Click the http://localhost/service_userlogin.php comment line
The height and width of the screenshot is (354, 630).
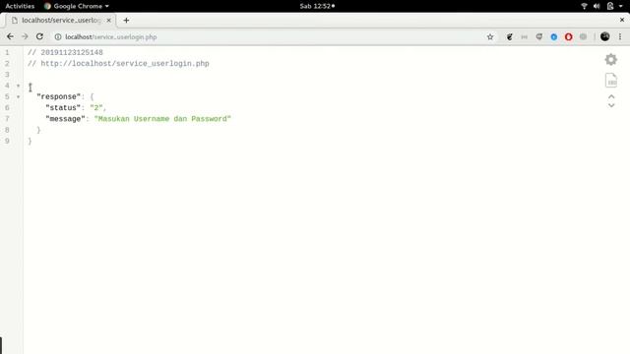[118, 63]
